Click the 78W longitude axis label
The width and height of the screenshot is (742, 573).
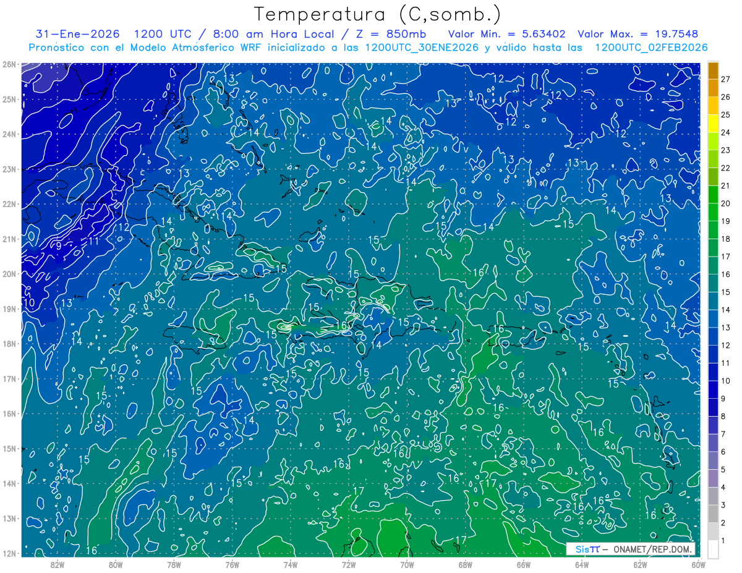pyautogui.click(x=174, y=564)
